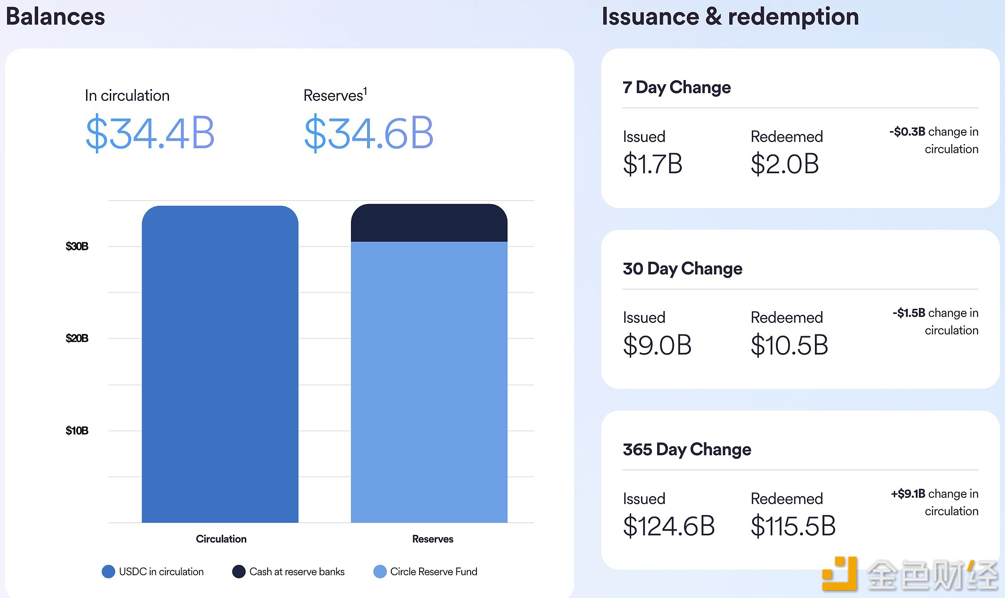
Task: Click the '30 Day Change' card title
Action: [x=683, y=269]
